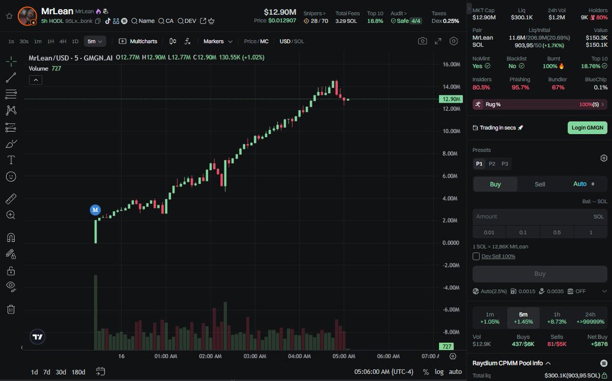Expand chart to fullscreen mode
Viewport: 612px width, 381px height.
[x=438, y=41]
